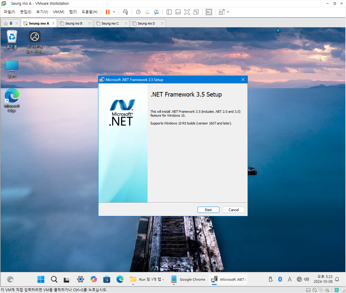Switch to Google Chrome taskbar item
Screen dimensions: 346x293
pyautogui.click(x=188, y=279)
